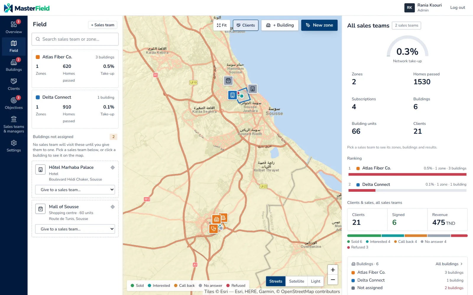Screen dimensions: 473x295
Task: Select the Field sidebar tab
Action: pos(14,46)
